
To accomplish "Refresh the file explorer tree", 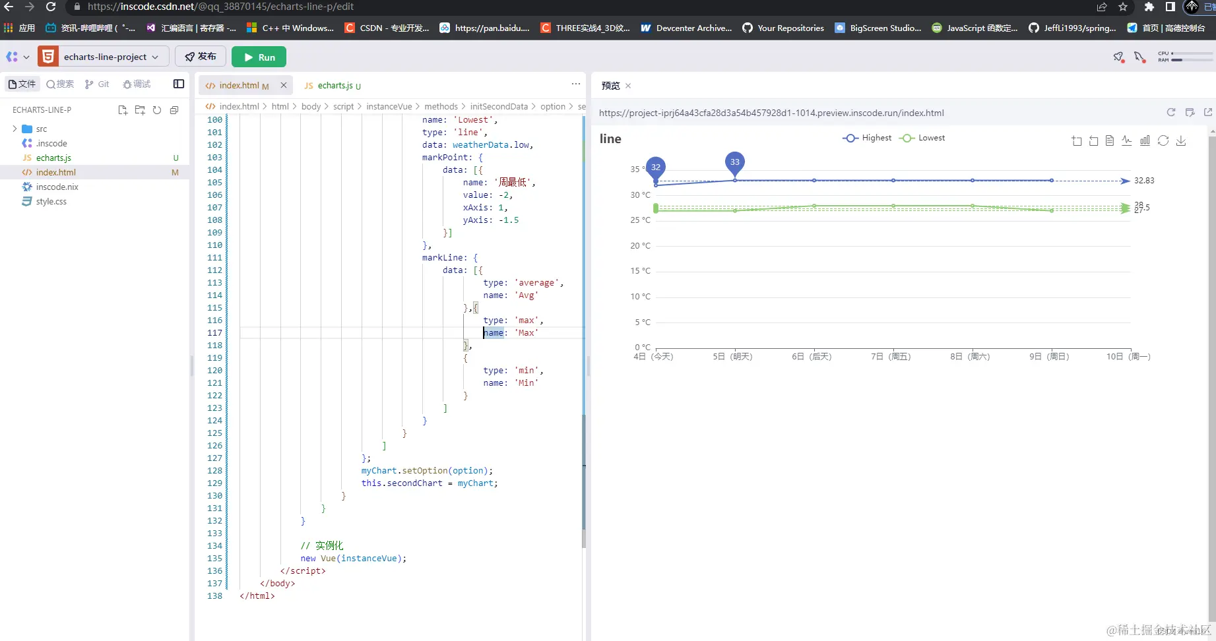I will tap(157, 110).
